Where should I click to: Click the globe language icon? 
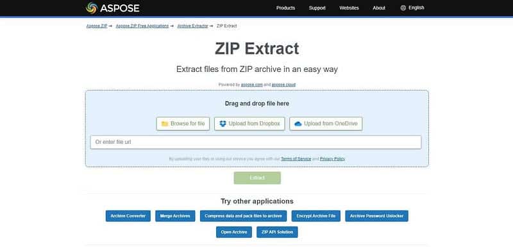[403, 8]
